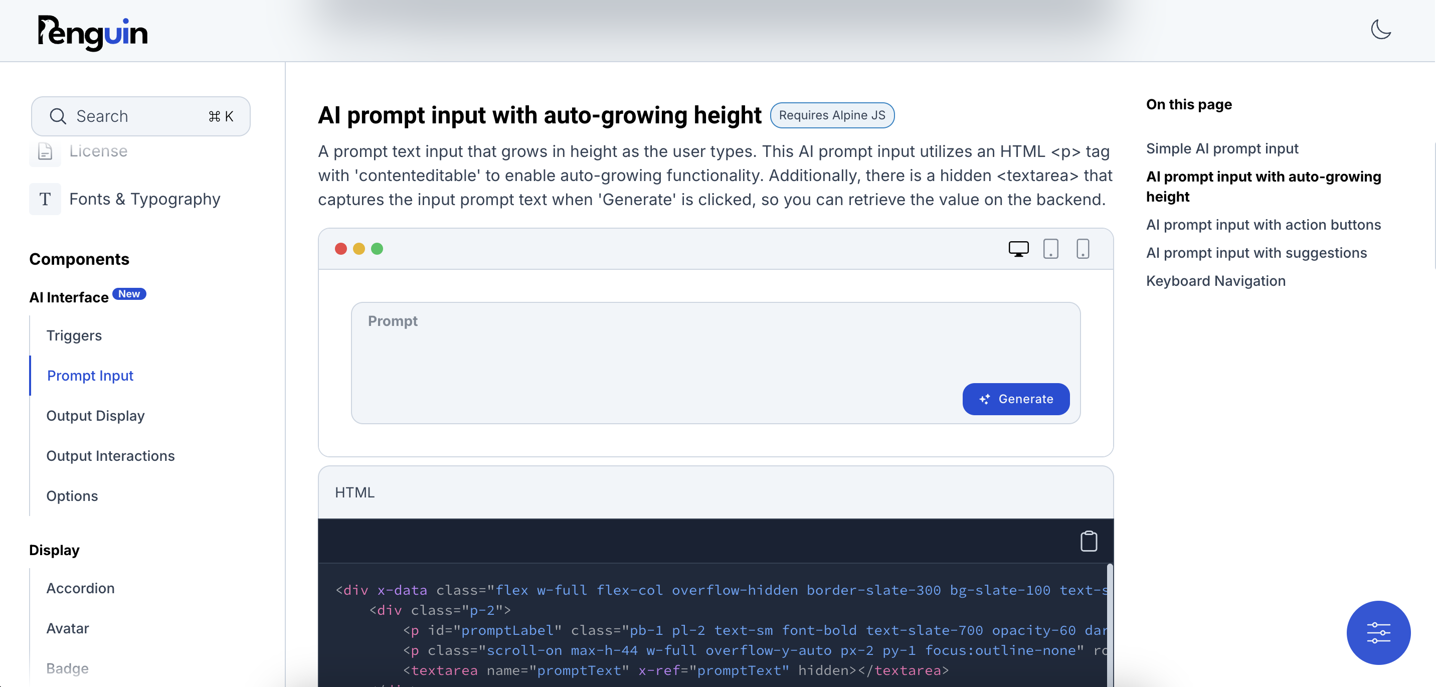Image resolution: width=1436 pixels, height=687 pixels.
Task: Open Accordion component page
Action: pos(80,588)
